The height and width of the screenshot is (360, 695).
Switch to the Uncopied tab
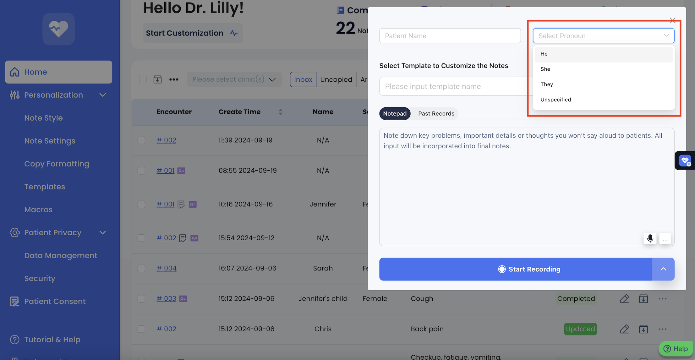(x=336, y=79)
